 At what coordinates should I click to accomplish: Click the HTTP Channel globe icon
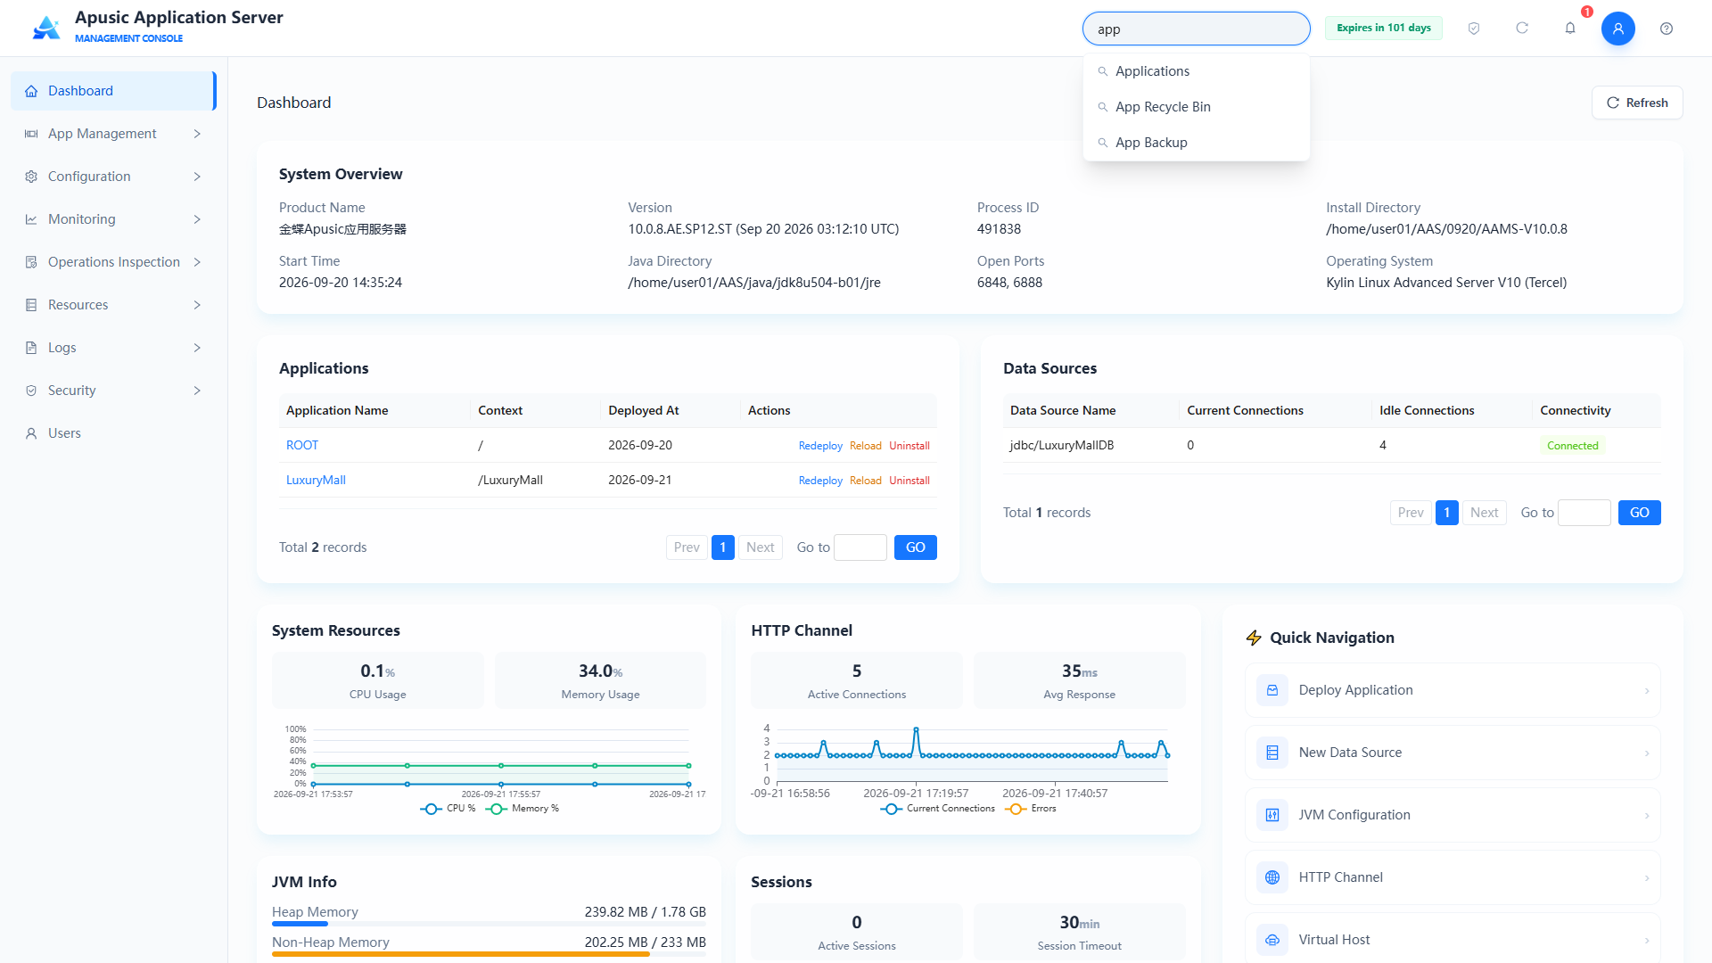point(1272,877)
